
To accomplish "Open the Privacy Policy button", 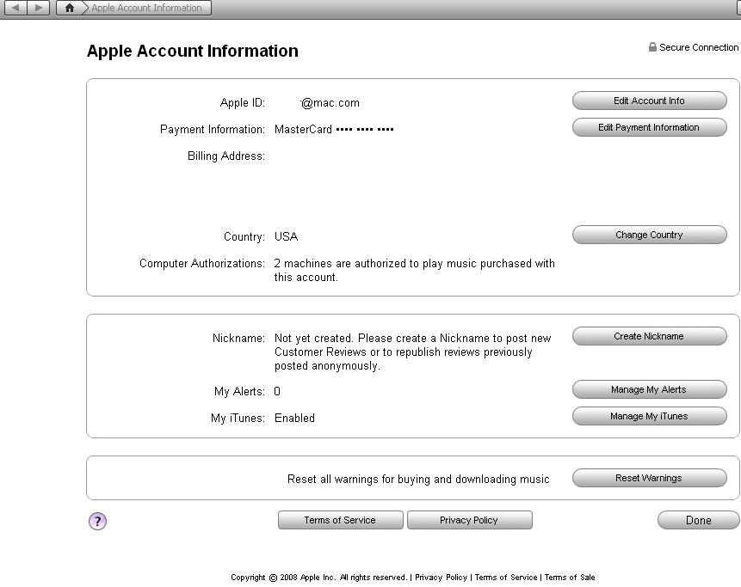I will pos(469,520).
